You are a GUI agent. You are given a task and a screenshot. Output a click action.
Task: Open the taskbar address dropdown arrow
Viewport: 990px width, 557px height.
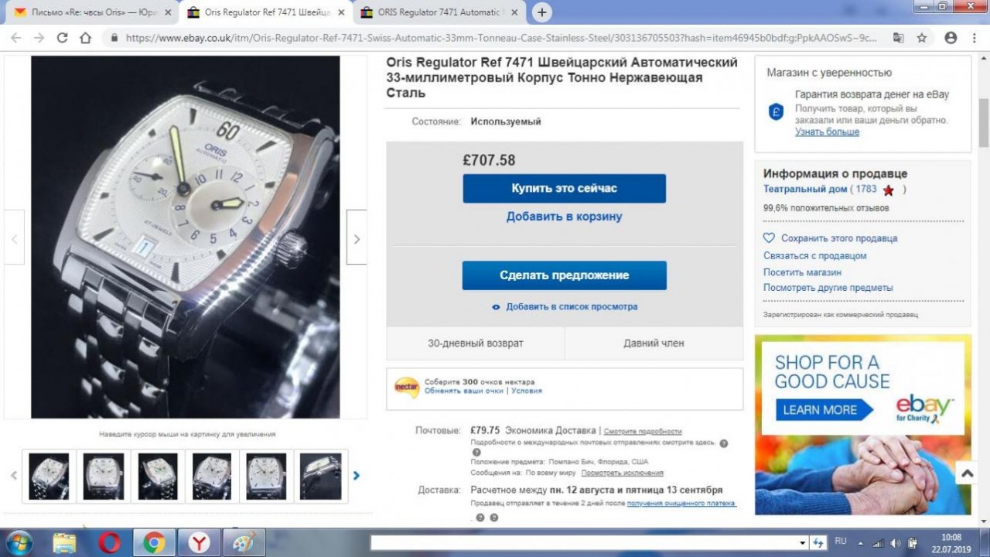[x=801, y=543]
